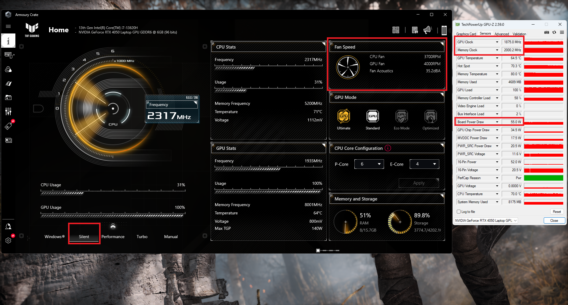Switch to Advanced tab in GPU-Z

[502, 34]
